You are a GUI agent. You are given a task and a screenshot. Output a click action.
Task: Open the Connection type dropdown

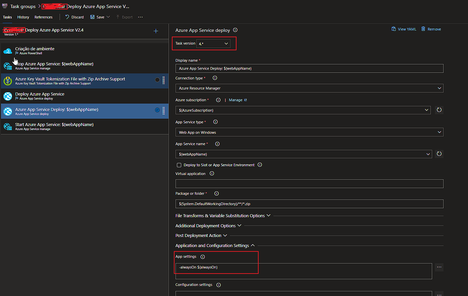[x=308, y=88]
